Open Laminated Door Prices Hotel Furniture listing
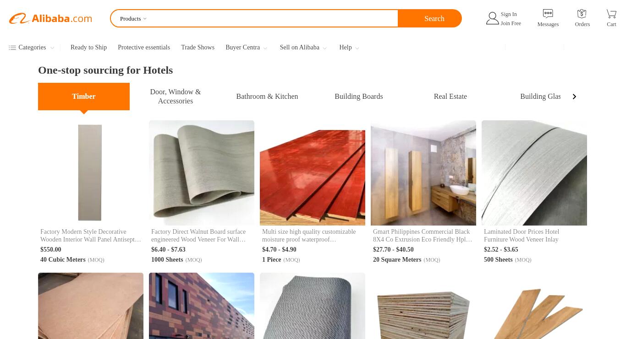The height and width of the screenshot is (339, 626). coord(522,236)
